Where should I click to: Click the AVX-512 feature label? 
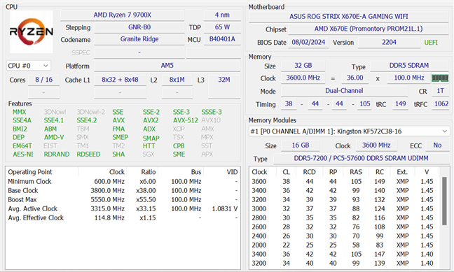[x=185, y=120]
